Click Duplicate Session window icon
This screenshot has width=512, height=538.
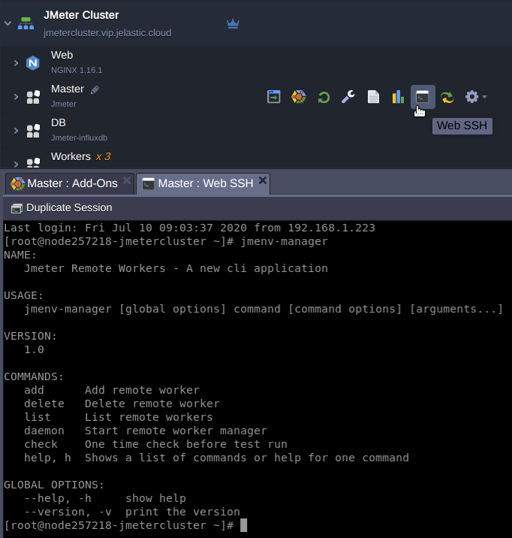coord(17,208)
